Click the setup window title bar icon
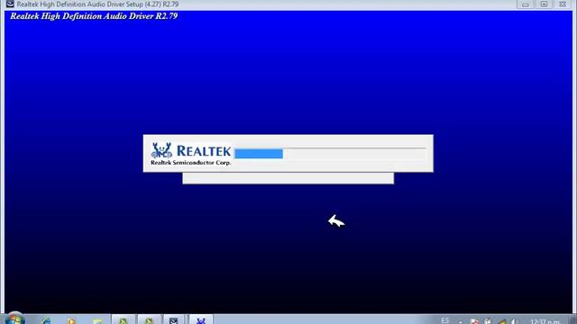The image size is (577, 324). click(10, 4)
